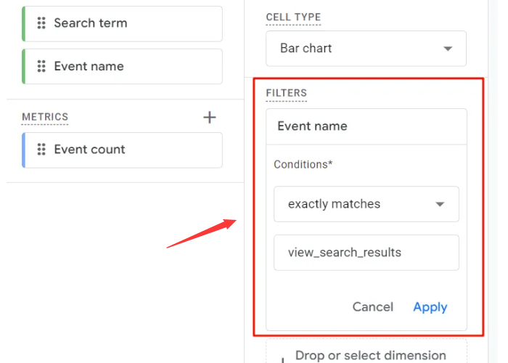Click the arrow on the Bar chart selector

click(448, 49)
